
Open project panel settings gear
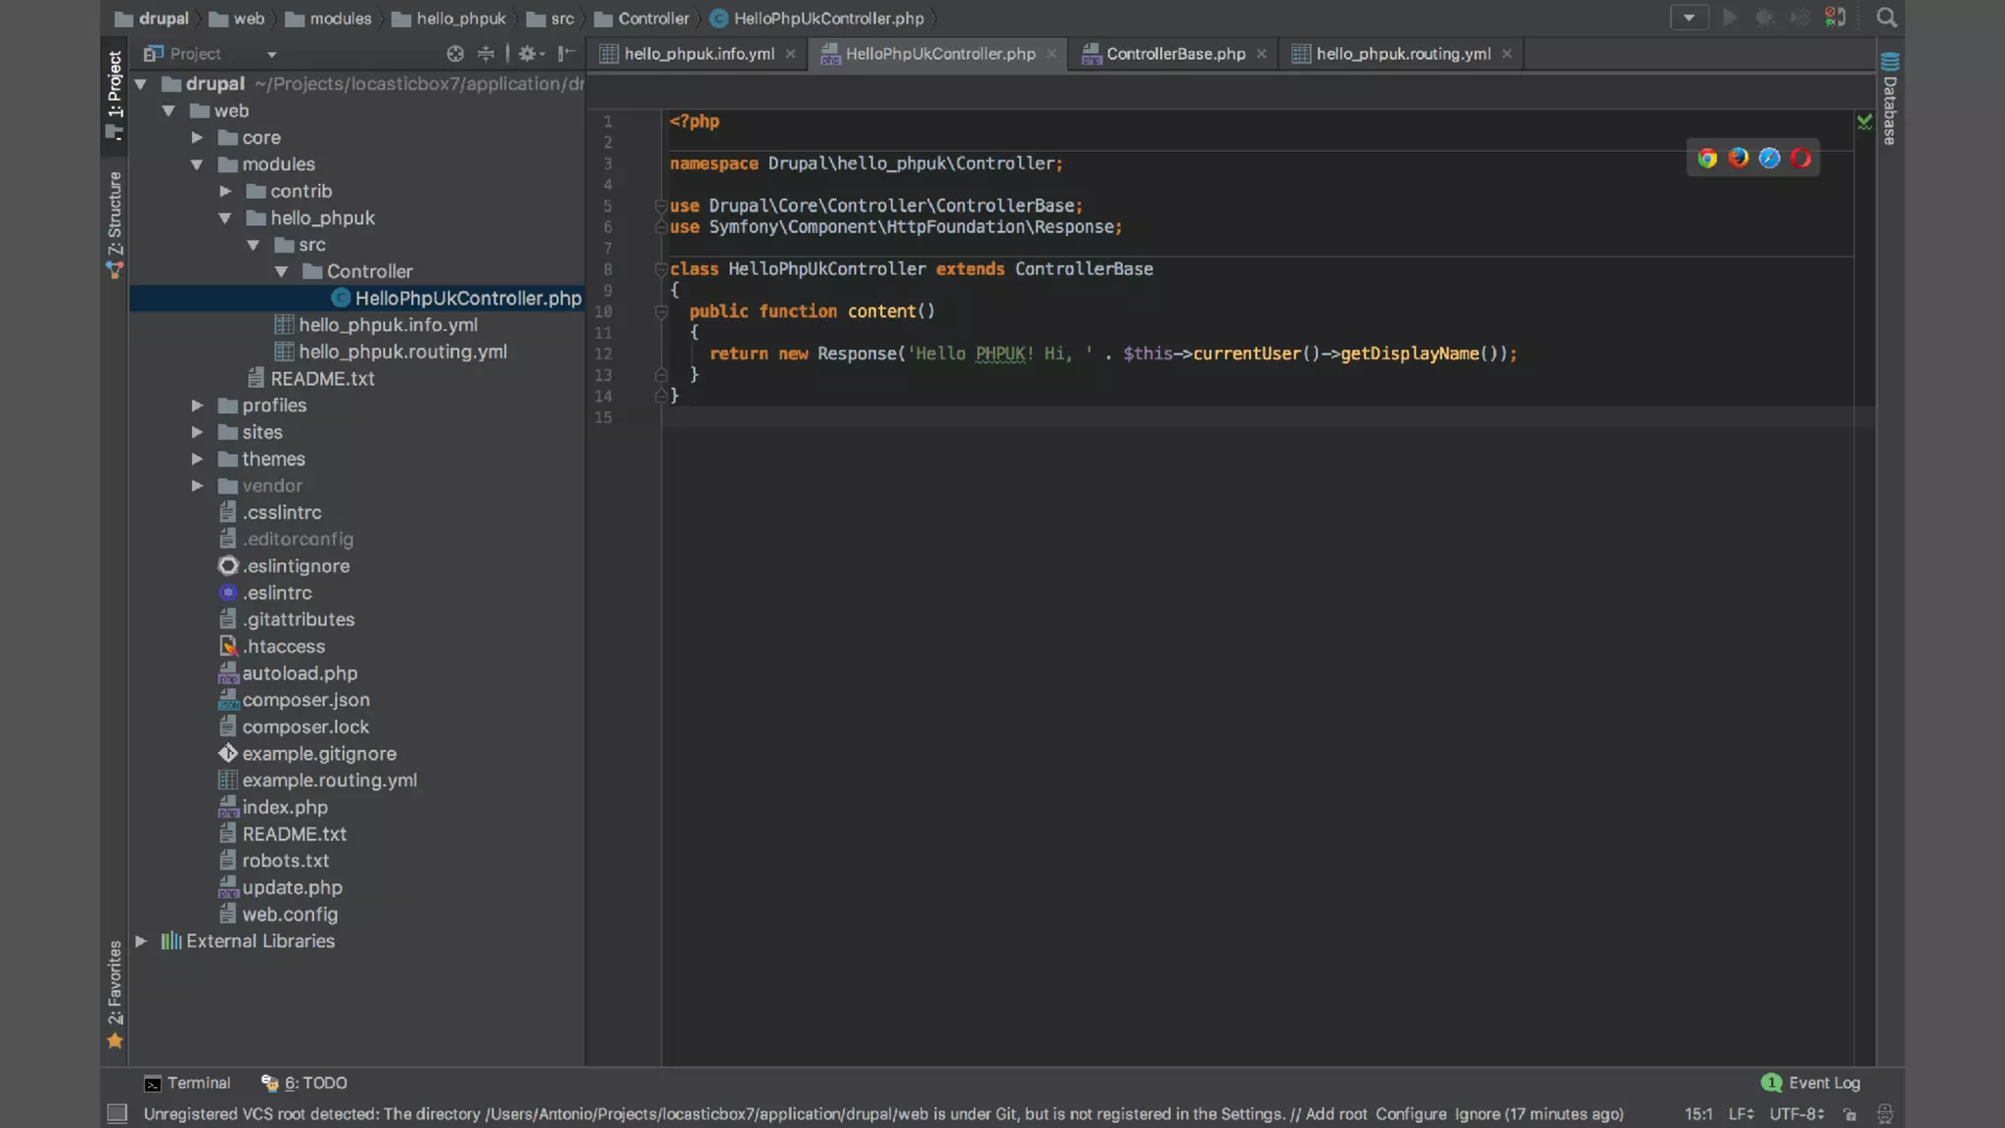[x=528, y=54]
